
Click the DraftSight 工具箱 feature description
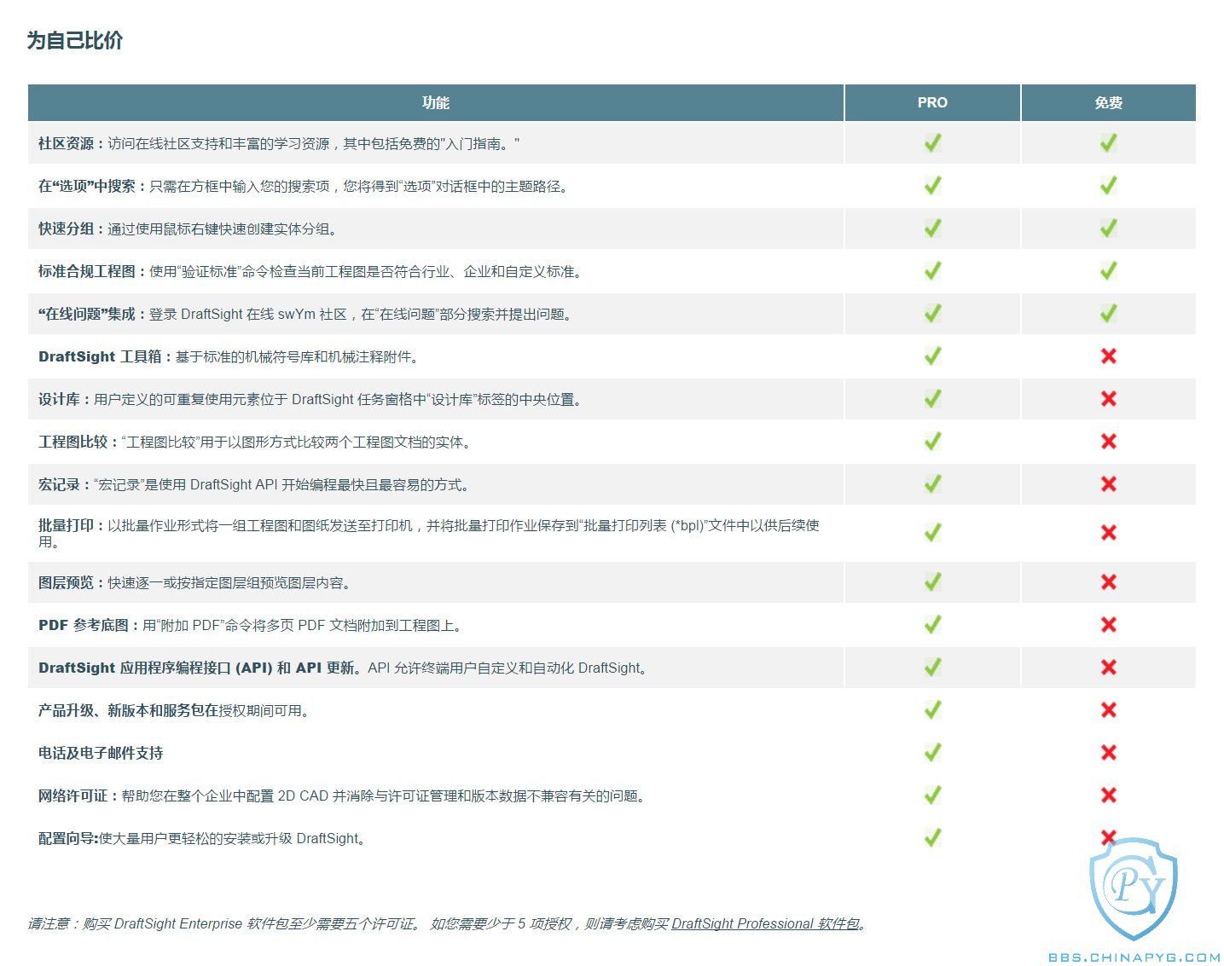click(x=231, y=356)
